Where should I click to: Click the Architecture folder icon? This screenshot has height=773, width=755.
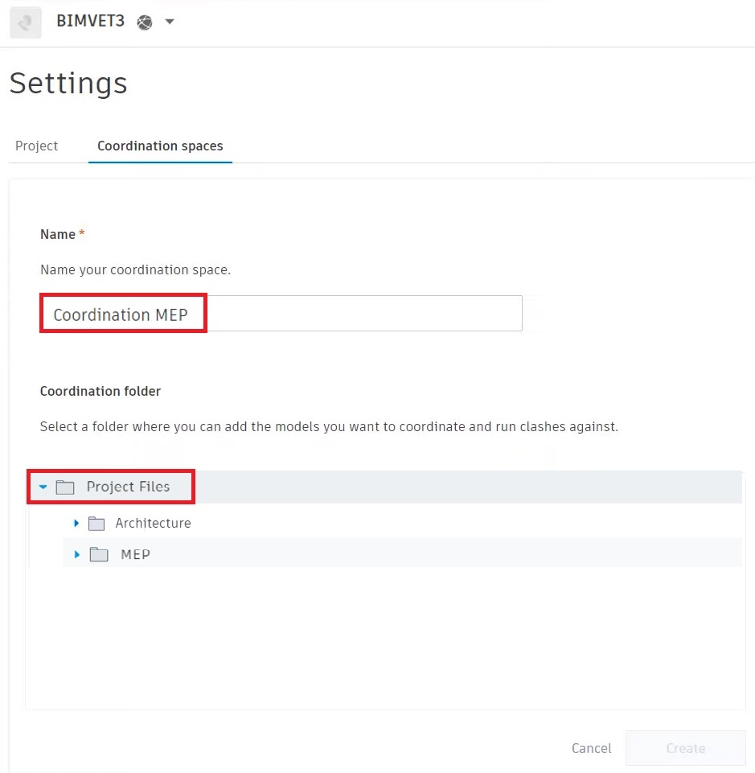[x=96, y=524]
